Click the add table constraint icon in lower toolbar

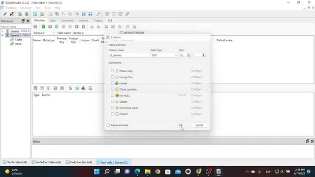tap(35, 88)
